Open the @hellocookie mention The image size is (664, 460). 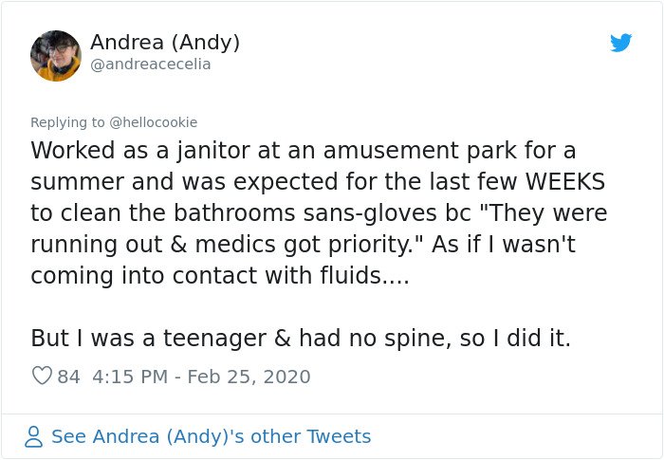(x=154, y=122)
